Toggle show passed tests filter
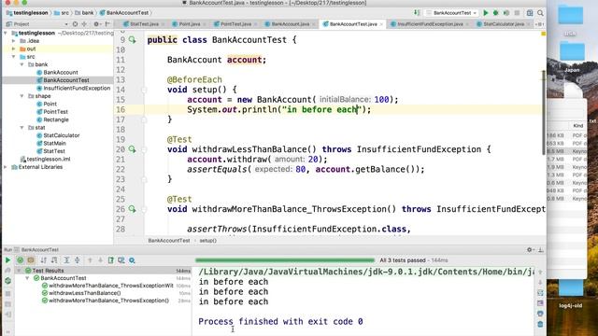 pos(21,260)
